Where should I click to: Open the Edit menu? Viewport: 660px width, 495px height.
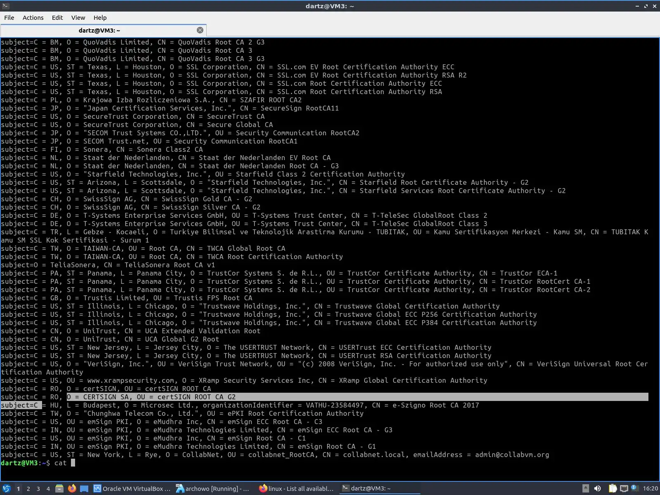pos(57,18)
